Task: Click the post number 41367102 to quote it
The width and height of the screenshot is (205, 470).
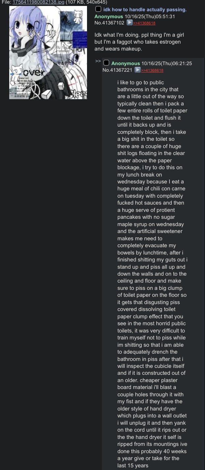Action: click(114, 23)
